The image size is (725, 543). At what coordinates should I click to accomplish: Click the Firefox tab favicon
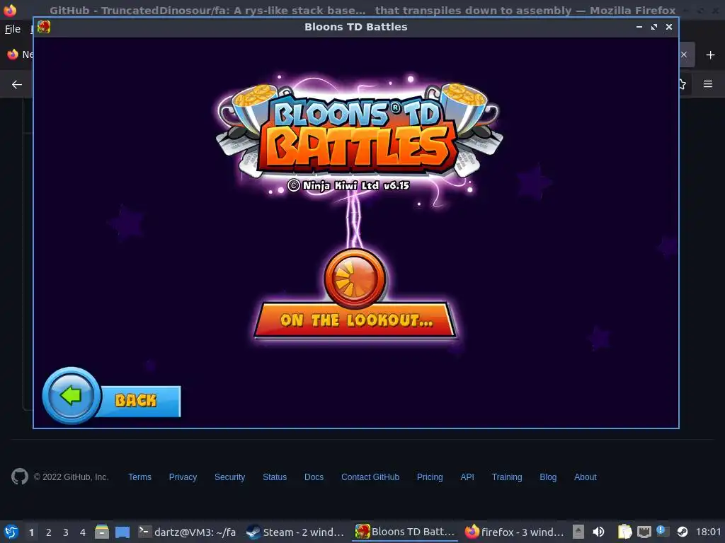(13, 54)
